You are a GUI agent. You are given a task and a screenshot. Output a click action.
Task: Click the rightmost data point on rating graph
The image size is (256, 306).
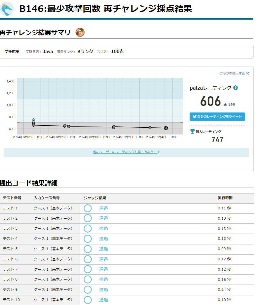pos(166,128)
